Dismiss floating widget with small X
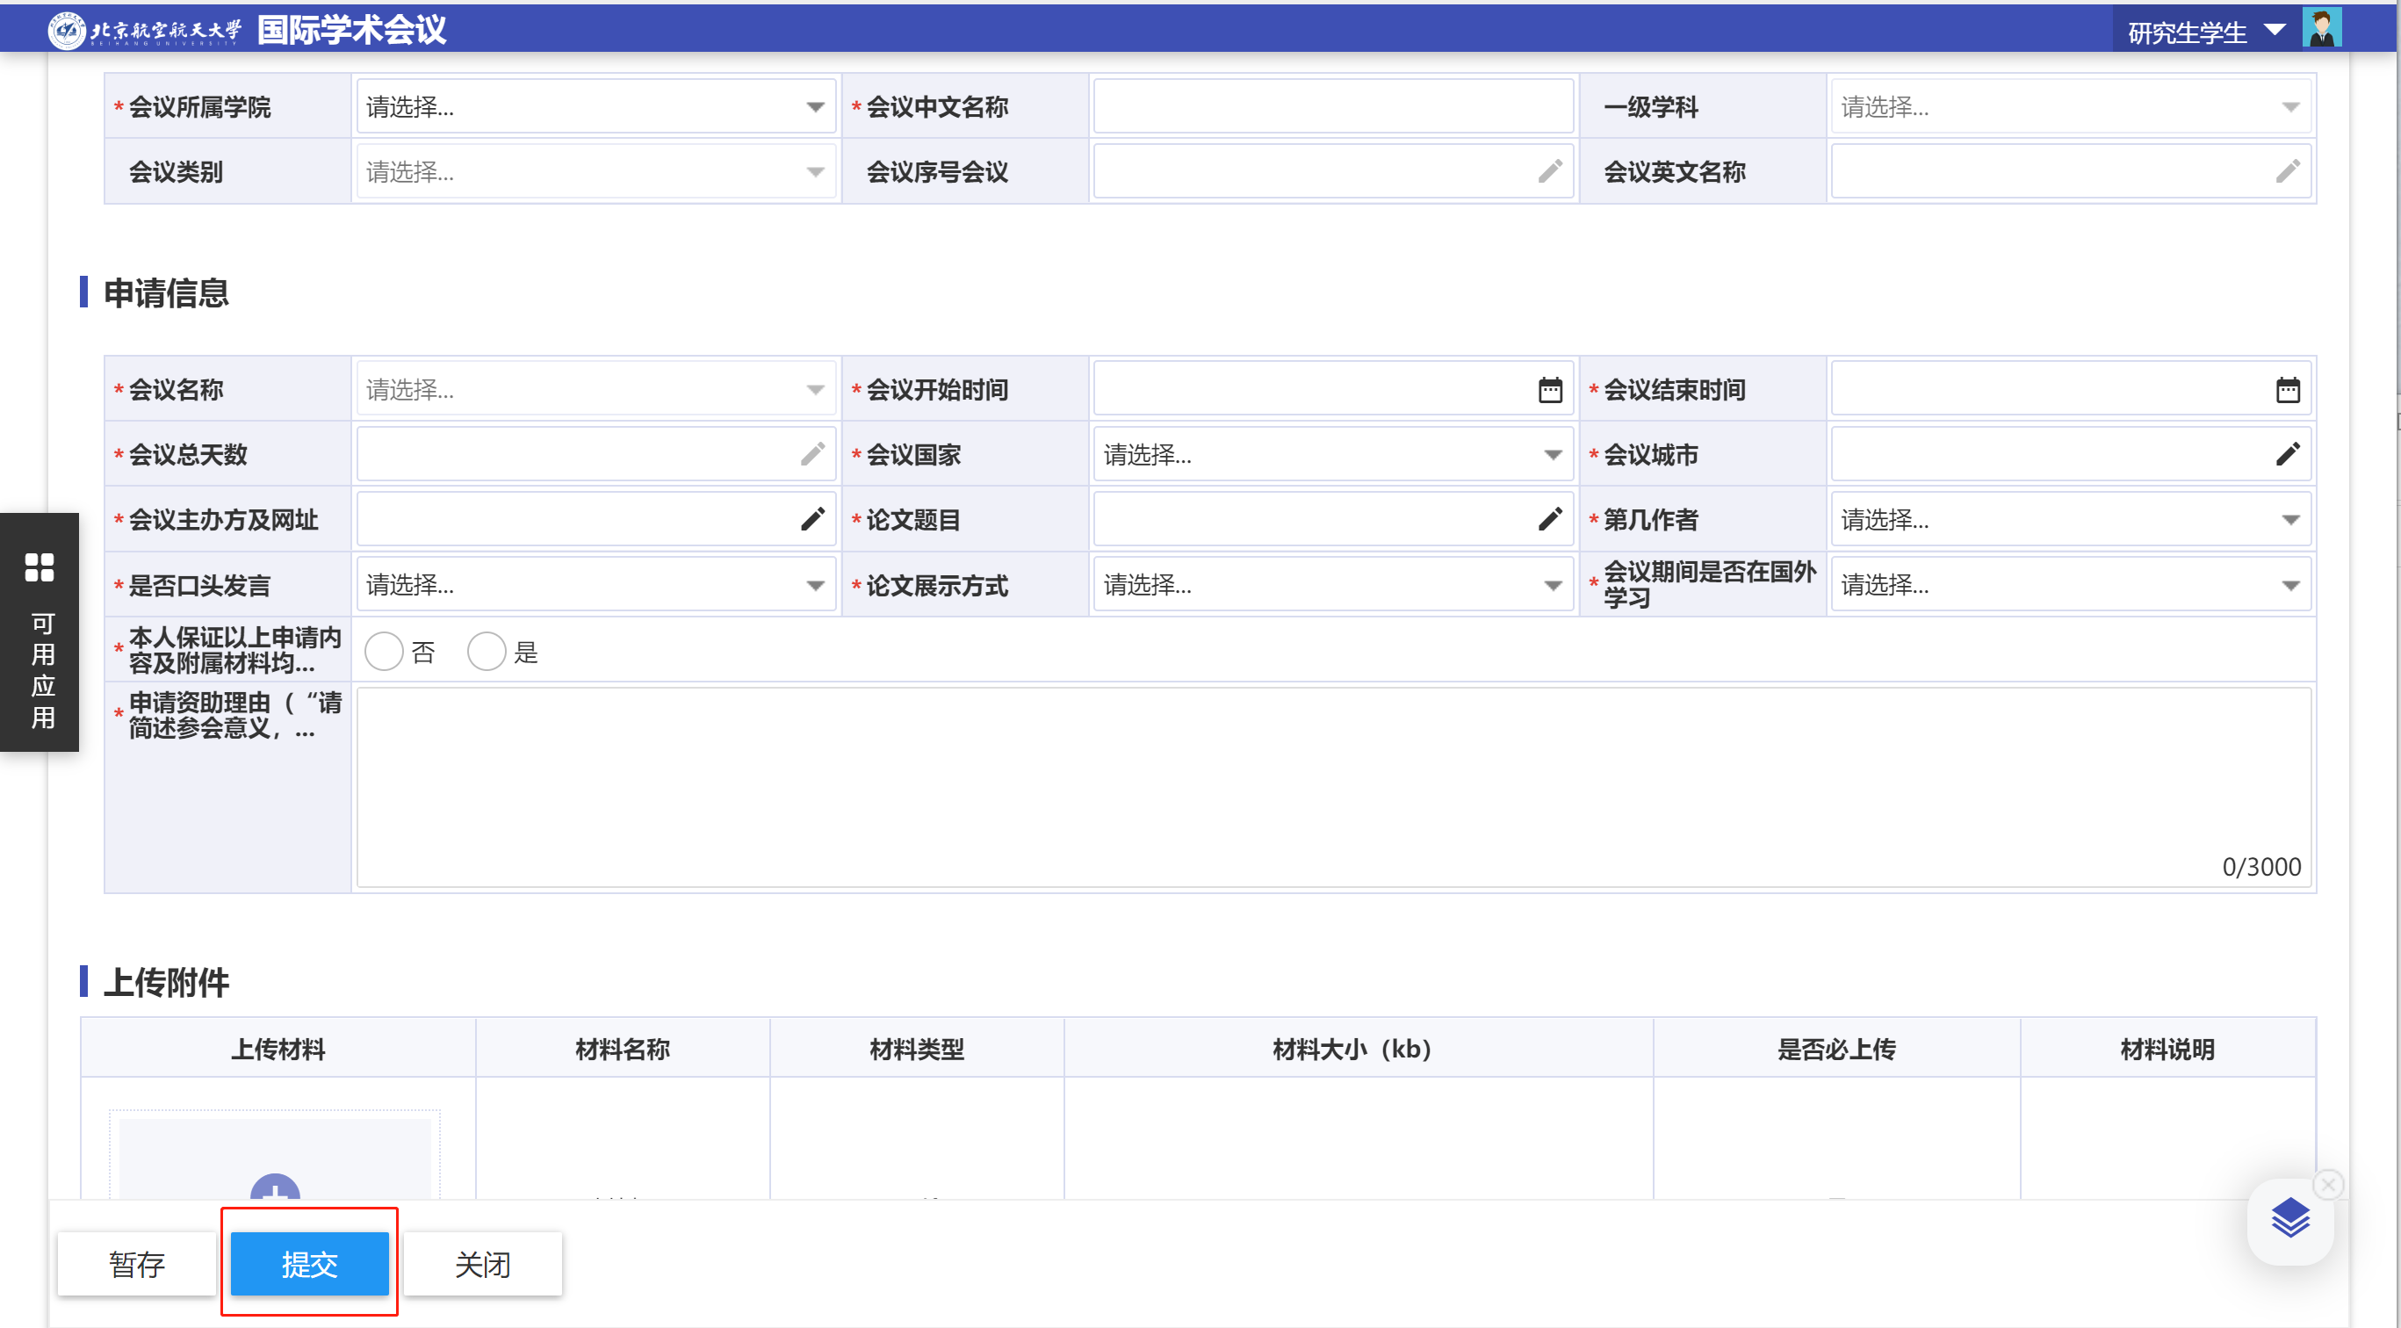The height and width of the screenshot is (1328, 2401). click(x=2328, y=1185)
